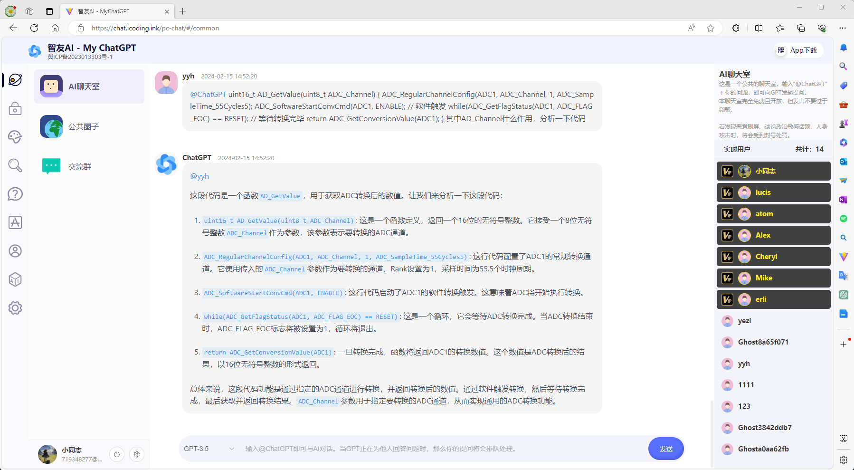Open the browser three-dots menu

843,28
